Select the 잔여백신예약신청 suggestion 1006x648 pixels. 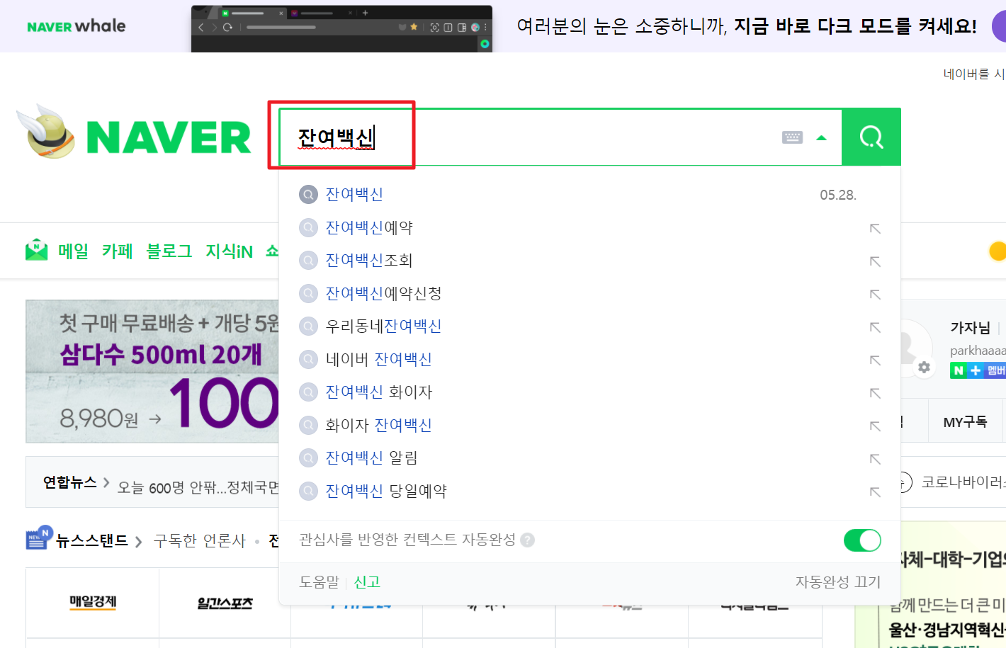(383, 293)
